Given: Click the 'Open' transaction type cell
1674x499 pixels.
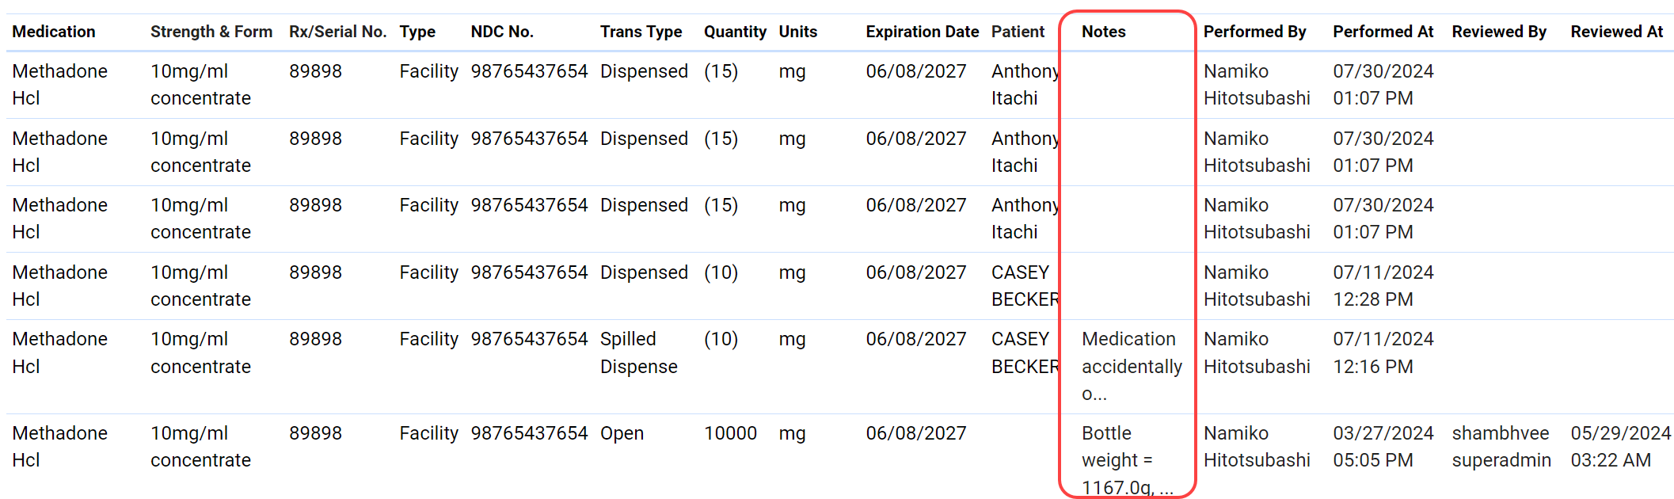Looking at the screenshot, I should [x=622, y=433].
